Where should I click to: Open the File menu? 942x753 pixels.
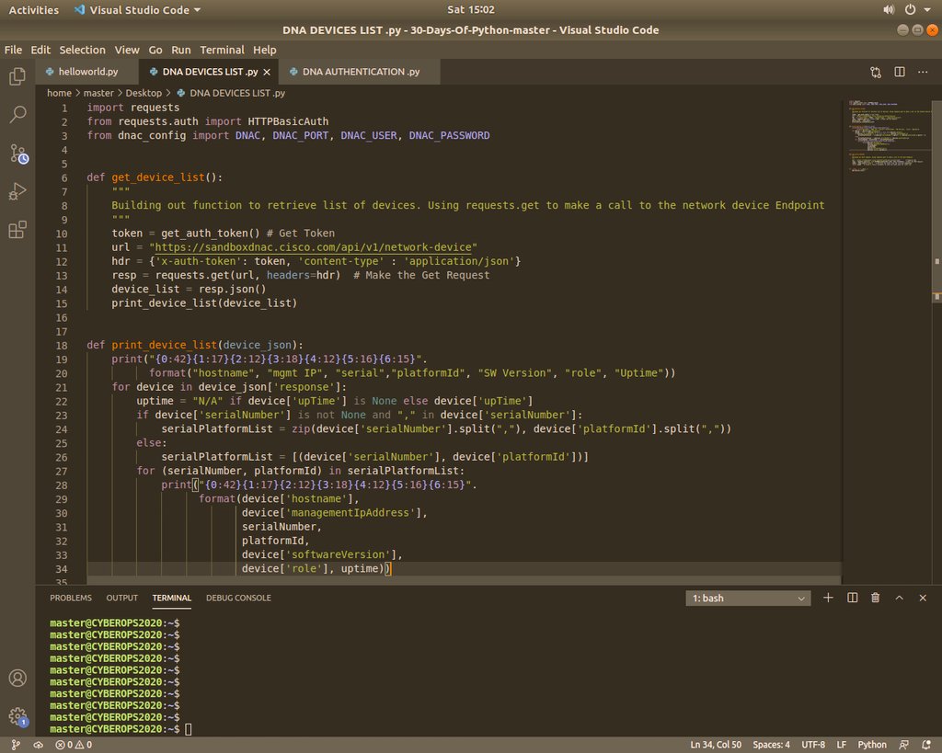[x=13, y=50]
